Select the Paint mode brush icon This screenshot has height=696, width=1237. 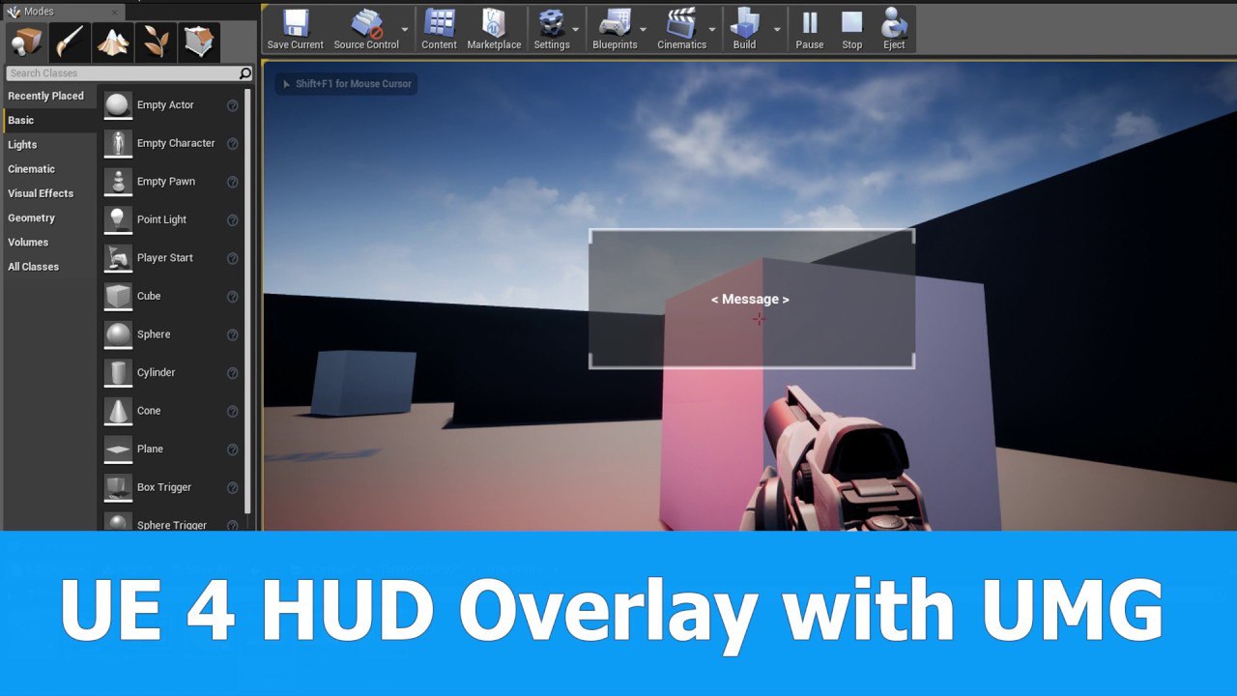[71, 43]
